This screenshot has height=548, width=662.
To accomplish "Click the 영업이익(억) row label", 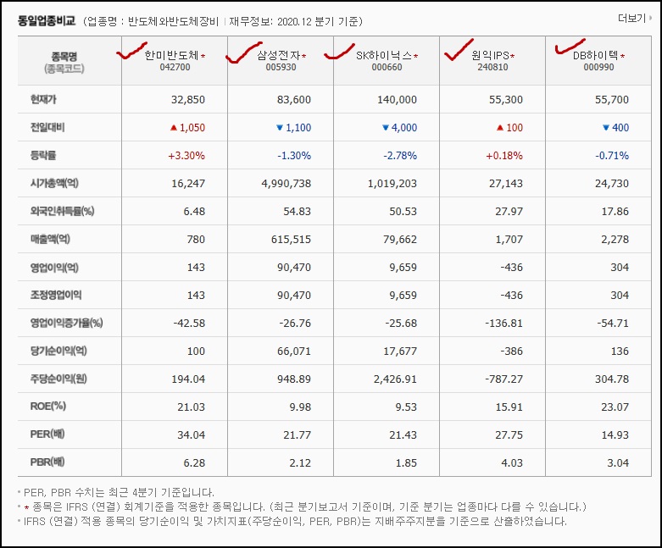I will point(54,267).
